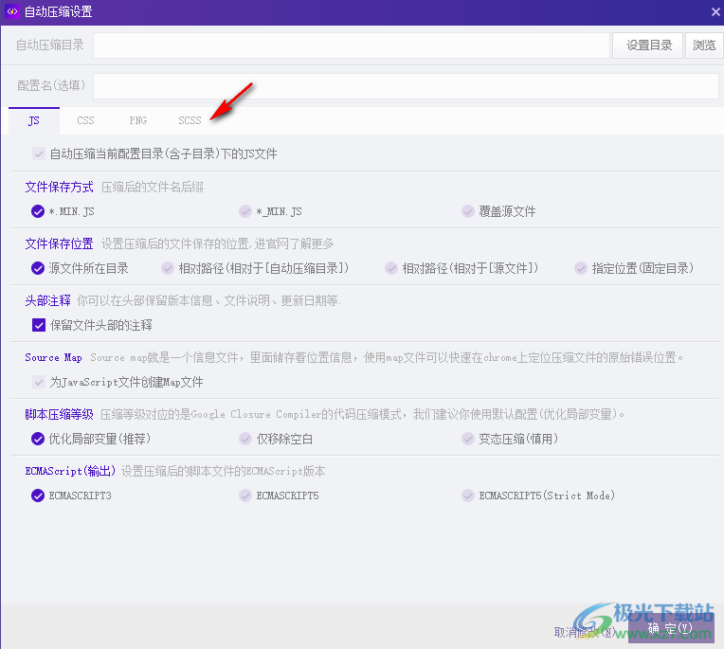Click the 自动压缩设置 window title text
This screenshot has width=724, height=649.
58,11
